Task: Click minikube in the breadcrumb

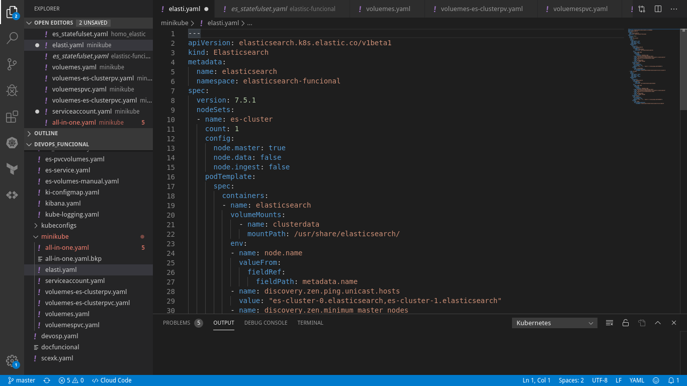Action: click(x=174, y=23)
